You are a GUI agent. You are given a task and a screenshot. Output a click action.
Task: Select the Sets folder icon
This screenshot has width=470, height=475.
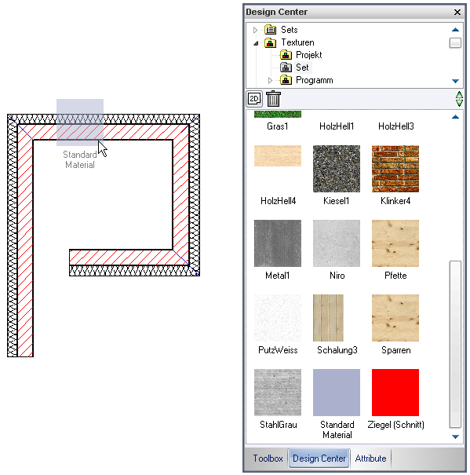(x=270, y=30)
